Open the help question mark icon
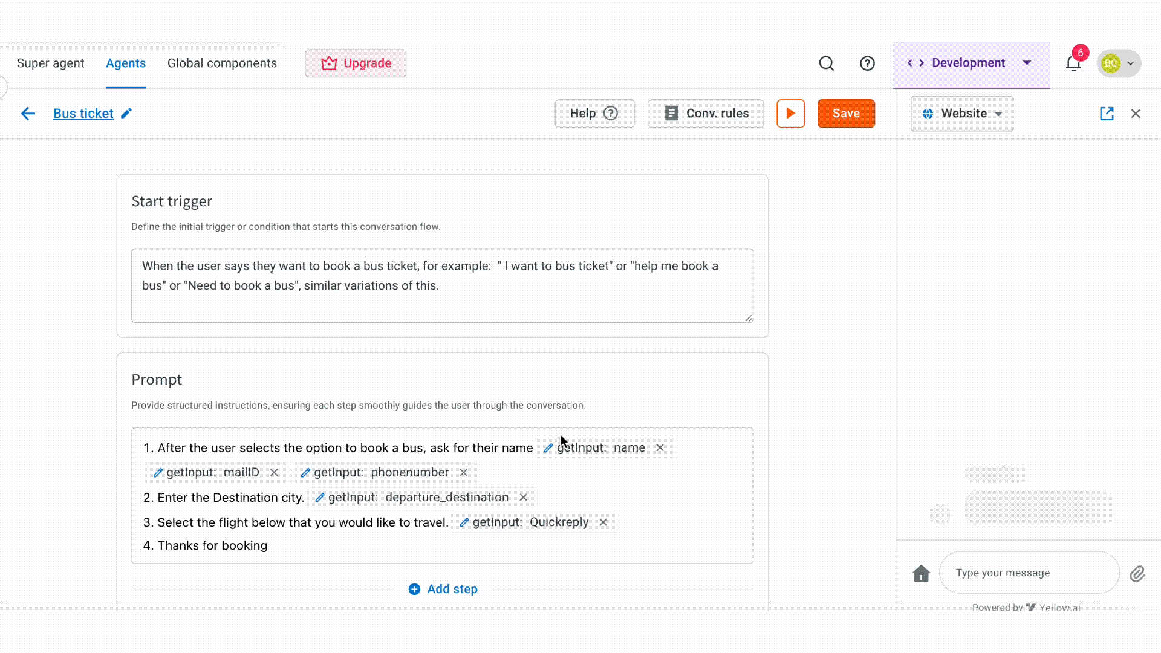 [x=867, y=63]
